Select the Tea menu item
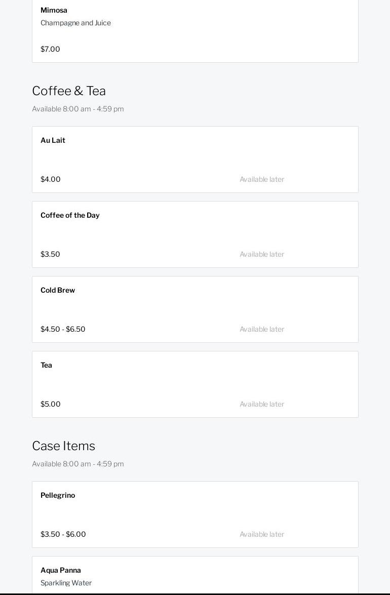Viewport: 390px width, 595px height. click(x=46, y=365)
